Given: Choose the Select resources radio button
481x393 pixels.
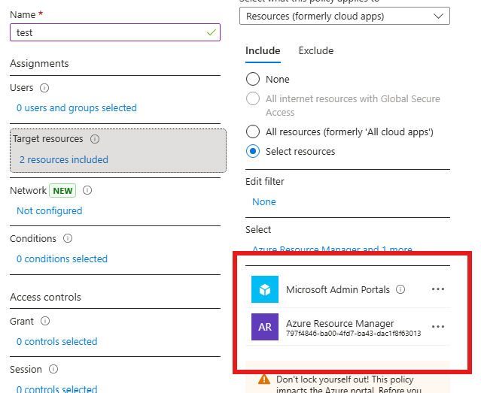Looking at the screenshot, I should point(253,151).
